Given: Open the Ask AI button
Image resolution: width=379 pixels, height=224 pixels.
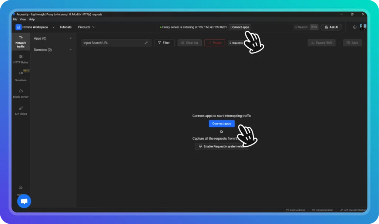Looking at the screenshot, I should [331, 27].
